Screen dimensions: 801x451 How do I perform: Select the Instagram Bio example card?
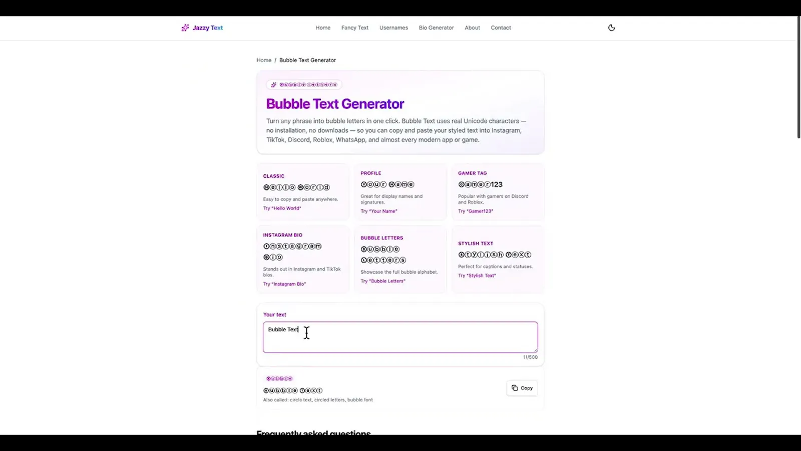click(x=302, y=259)
